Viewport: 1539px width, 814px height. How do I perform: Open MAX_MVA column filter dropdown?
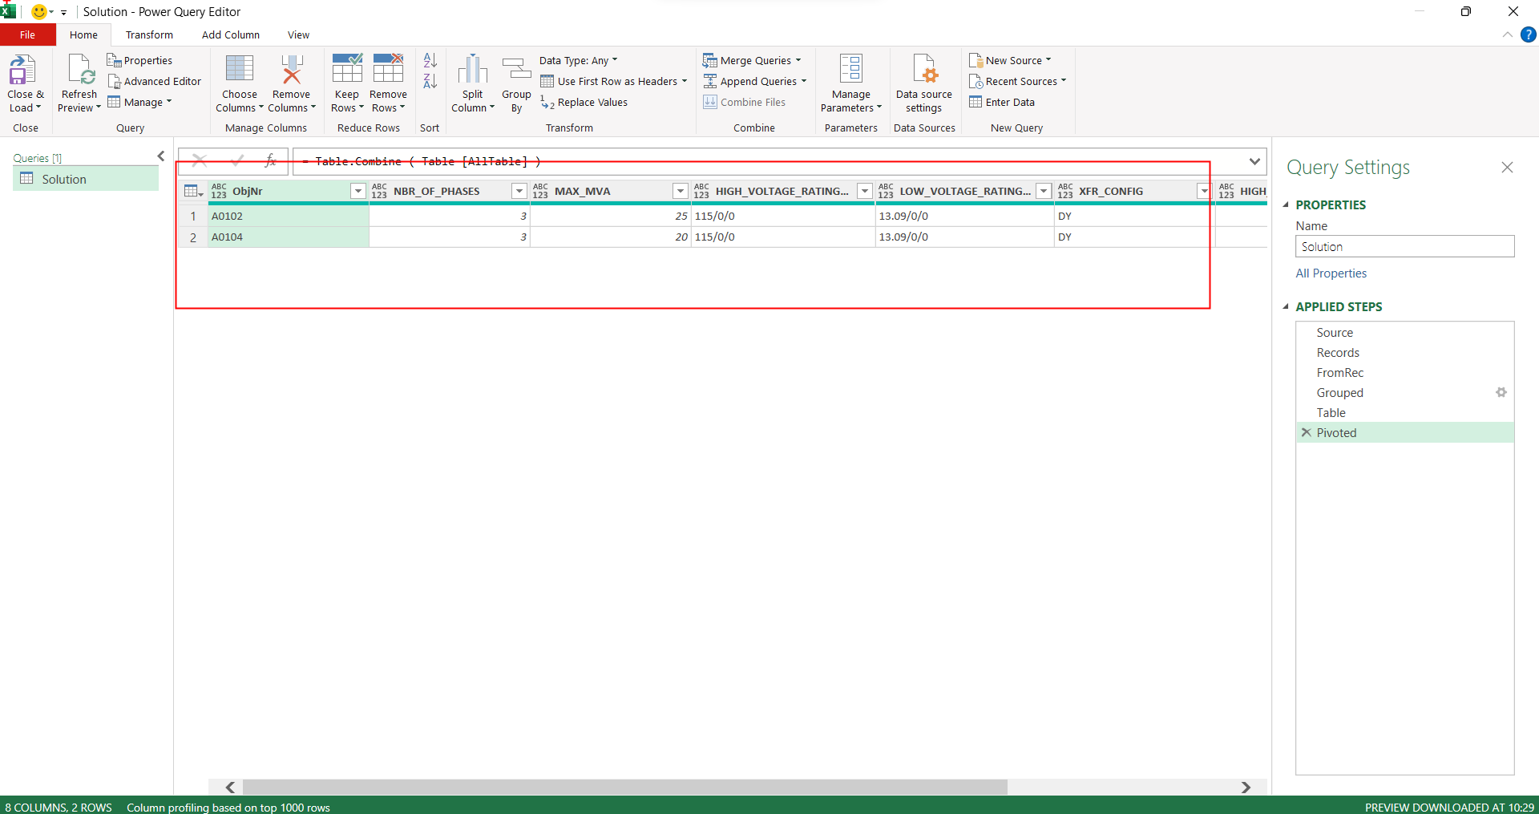point(681,191)
